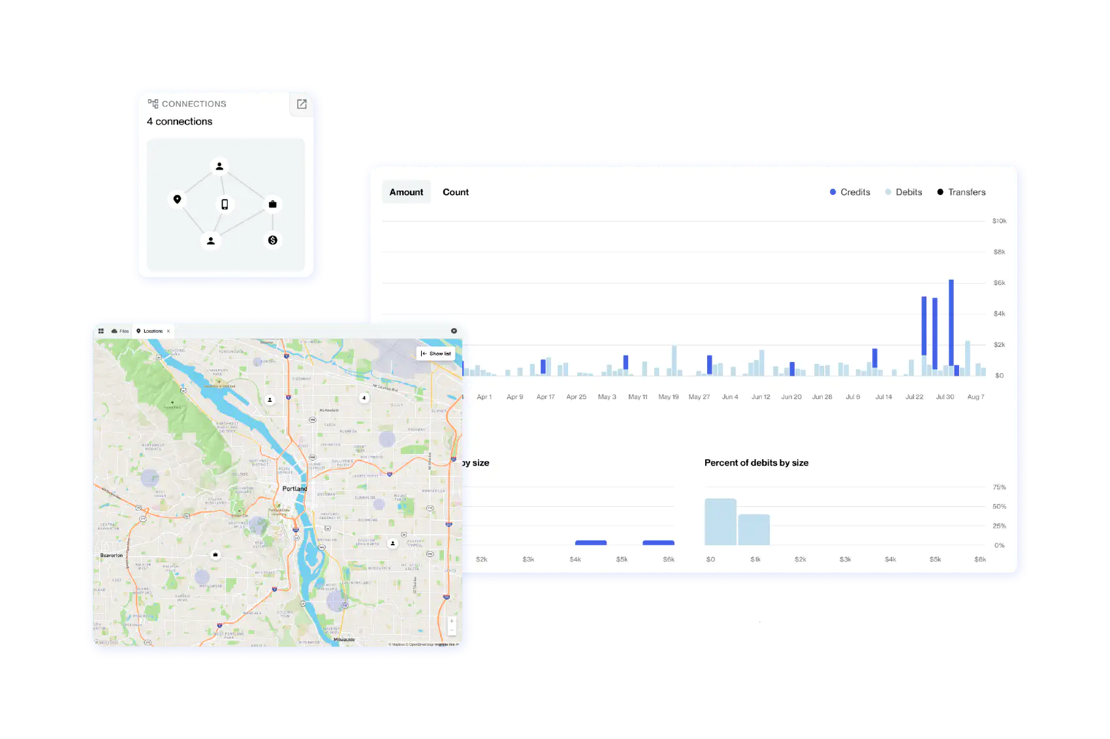Toggle the Credits legend series

pos(849,192)
